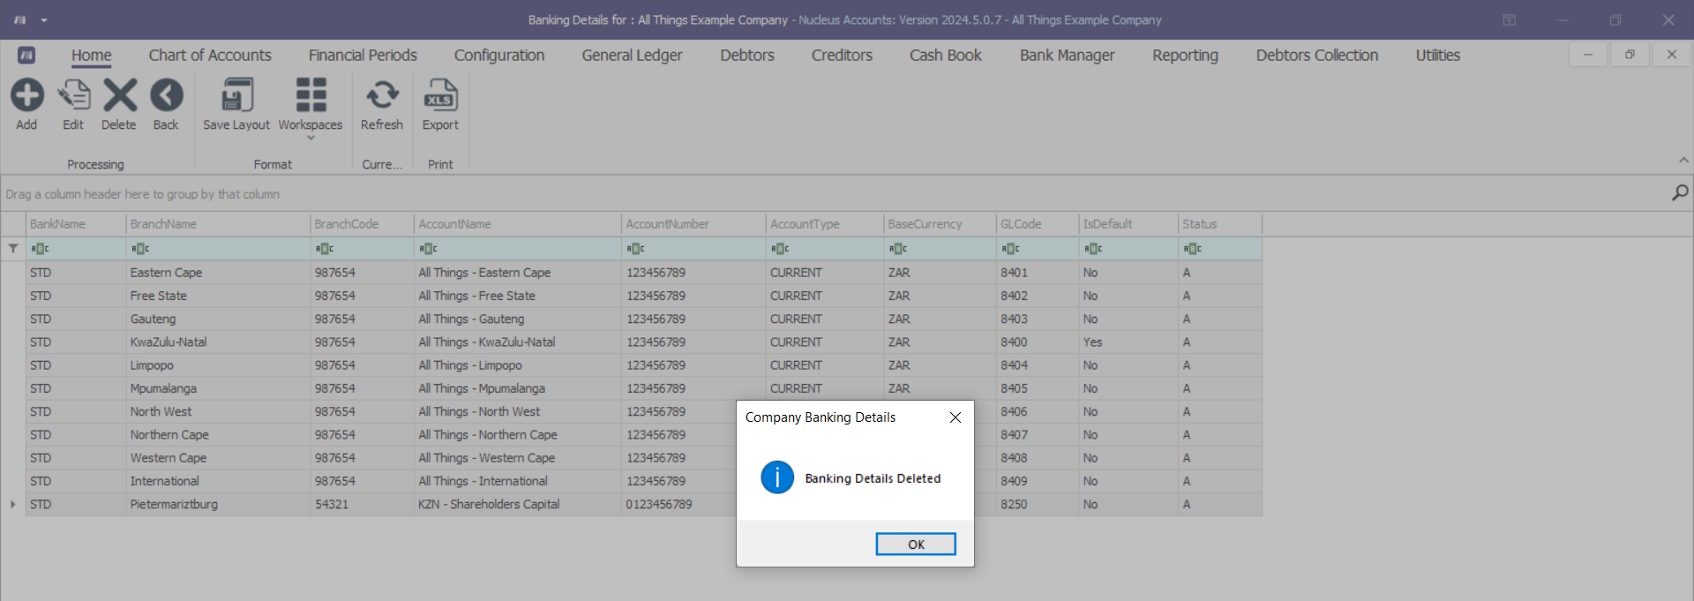Click the AccountName filter row cell
The height and width of the screenshot is (601, 1694).
coord(517,249)
